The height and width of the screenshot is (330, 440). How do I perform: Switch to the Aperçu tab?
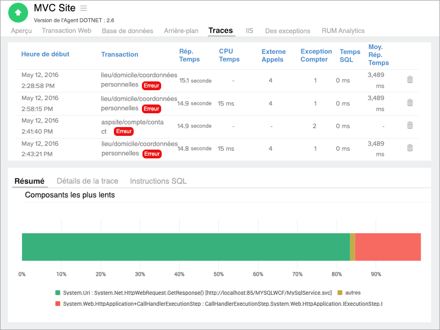(x=21, y=31)
